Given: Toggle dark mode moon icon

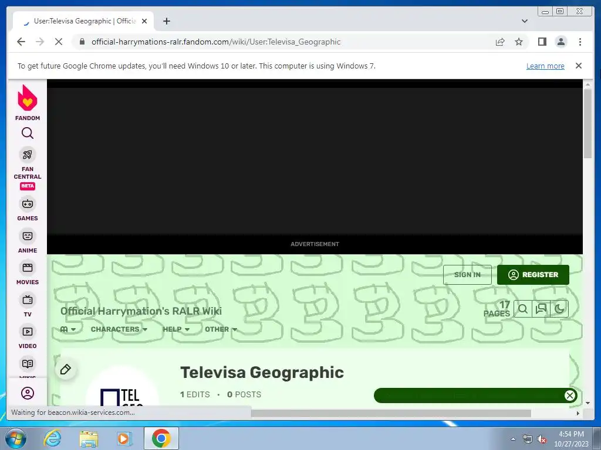Looking at the screenshot, I should pyautogui.click(x=559, y=309).
